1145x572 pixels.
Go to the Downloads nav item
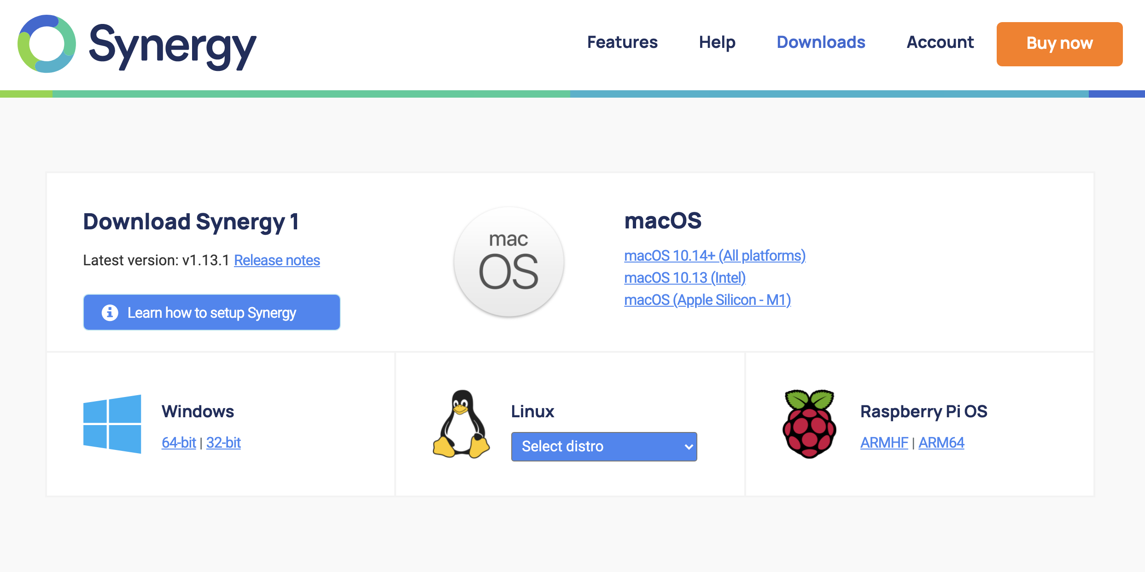821,42
